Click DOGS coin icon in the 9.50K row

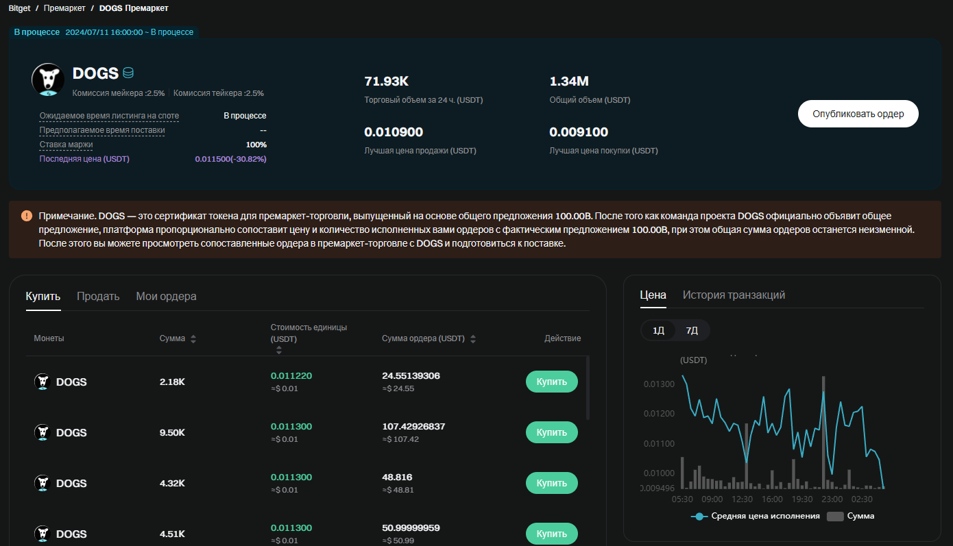click(x=43, y=432)
